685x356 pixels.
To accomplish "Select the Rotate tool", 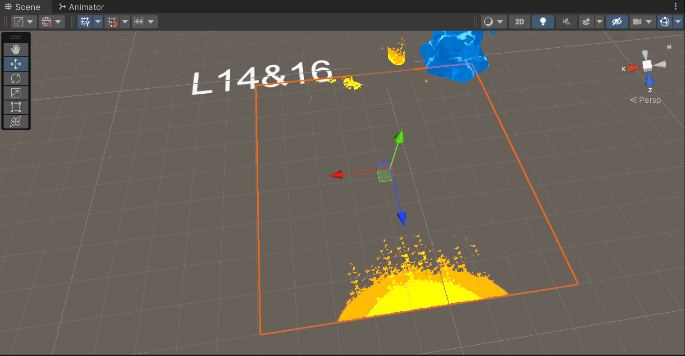I will point(16,78).
